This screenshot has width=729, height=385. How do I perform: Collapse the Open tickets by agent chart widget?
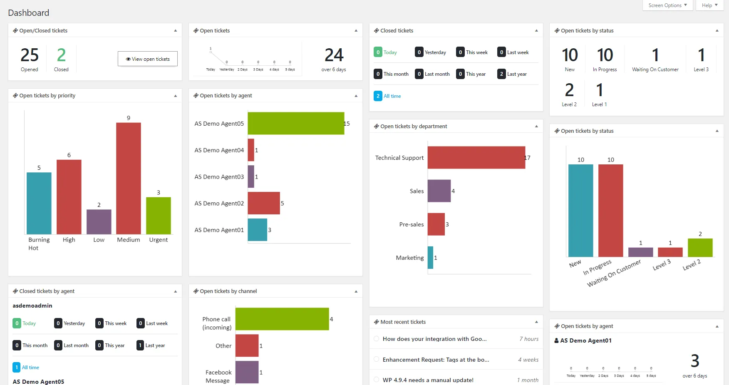tap(356, 95)
